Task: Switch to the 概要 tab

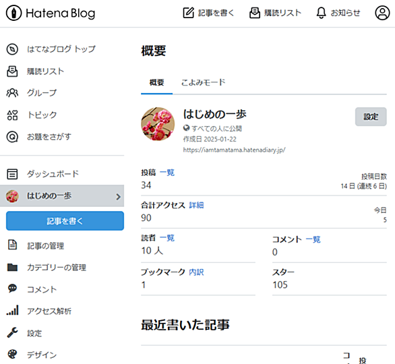Action: 156,82
